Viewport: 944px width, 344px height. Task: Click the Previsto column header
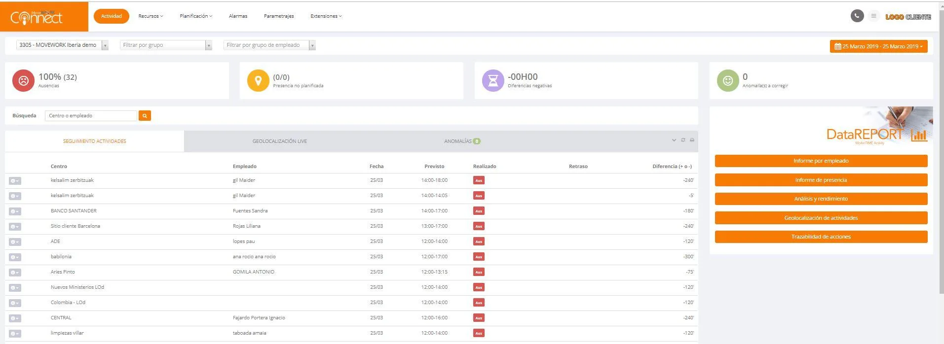[434, 167]
